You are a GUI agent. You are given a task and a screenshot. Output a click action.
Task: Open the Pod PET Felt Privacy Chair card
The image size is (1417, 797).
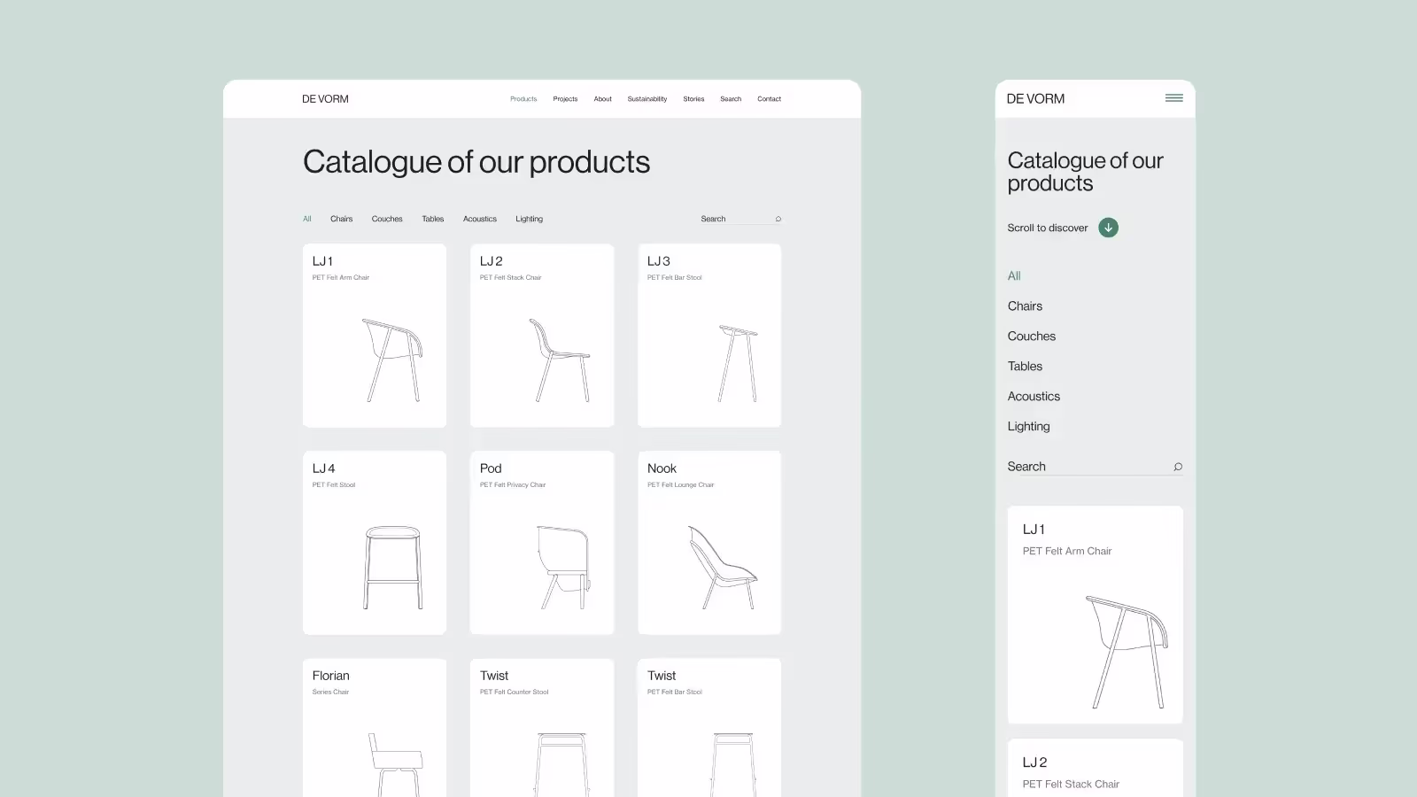541,543
